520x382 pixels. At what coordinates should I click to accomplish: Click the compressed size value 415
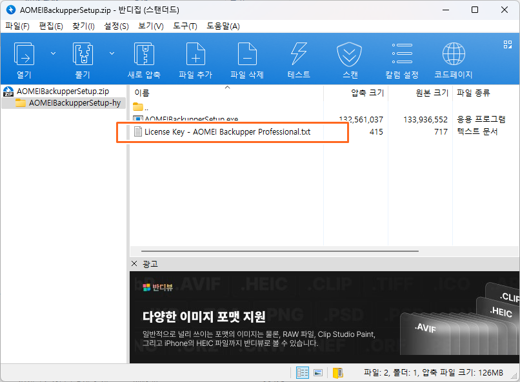(x=376, y=132)
